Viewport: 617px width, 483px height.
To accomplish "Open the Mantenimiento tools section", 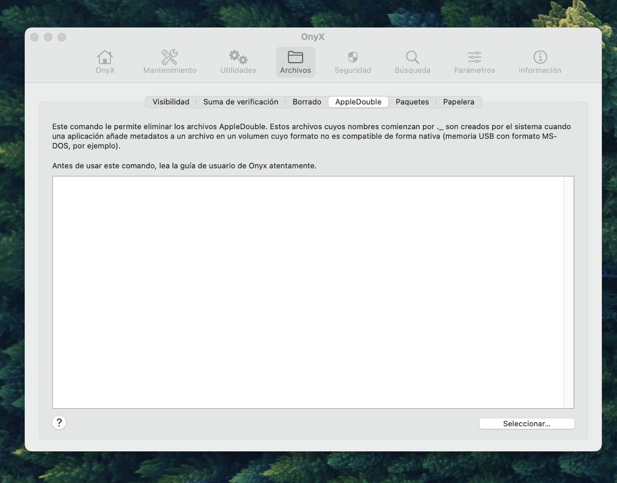I will pyautogui.click(x=170, y=62).
